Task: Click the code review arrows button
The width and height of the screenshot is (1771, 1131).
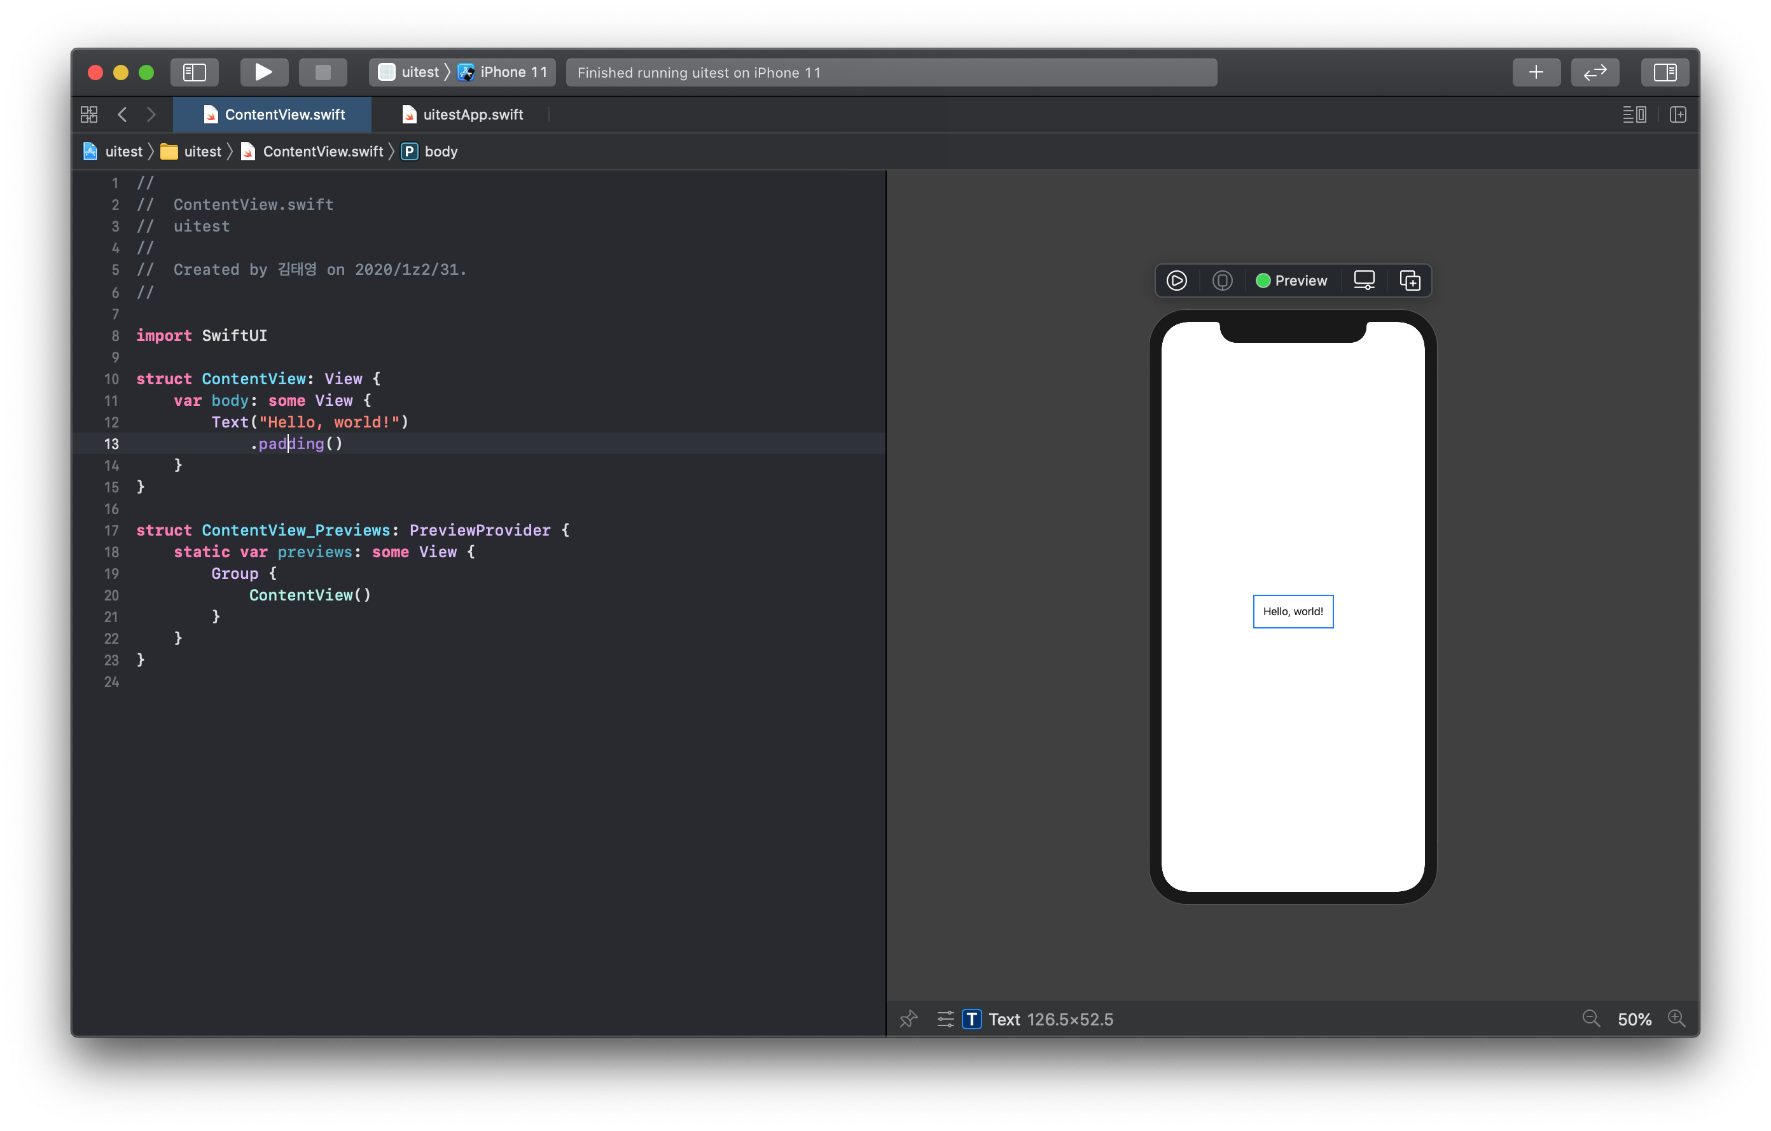Action: pos(1595,72)
